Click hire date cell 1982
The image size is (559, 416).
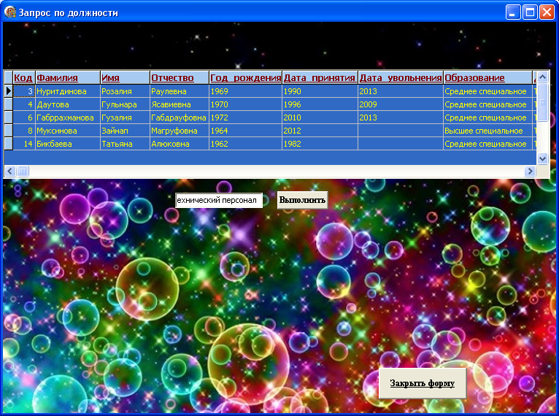[x=320, y=144]
